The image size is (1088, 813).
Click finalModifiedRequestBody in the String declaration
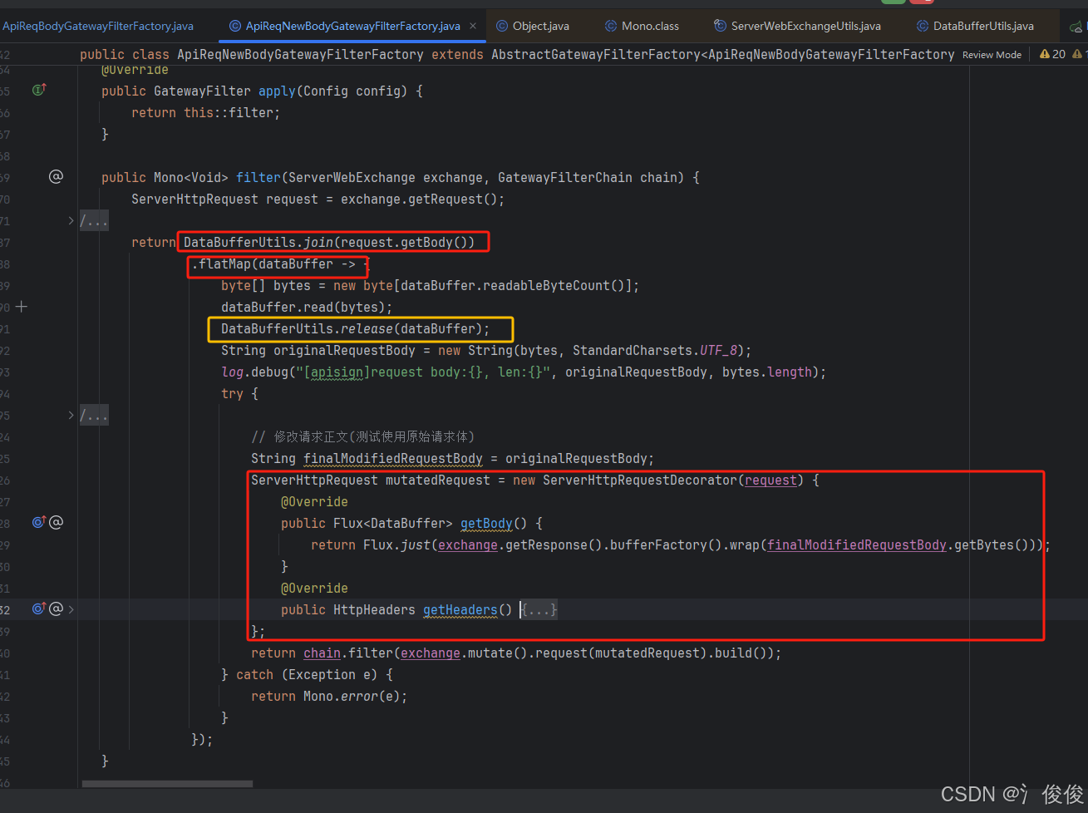(392, 459)
